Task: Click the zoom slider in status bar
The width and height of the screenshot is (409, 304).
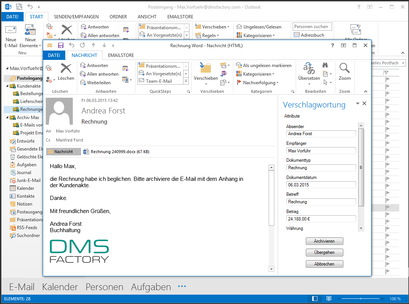Action: (x=361, y=298)
